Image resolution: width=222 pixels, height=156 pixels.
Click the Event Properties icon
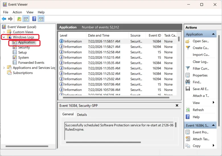coord(188,132)
